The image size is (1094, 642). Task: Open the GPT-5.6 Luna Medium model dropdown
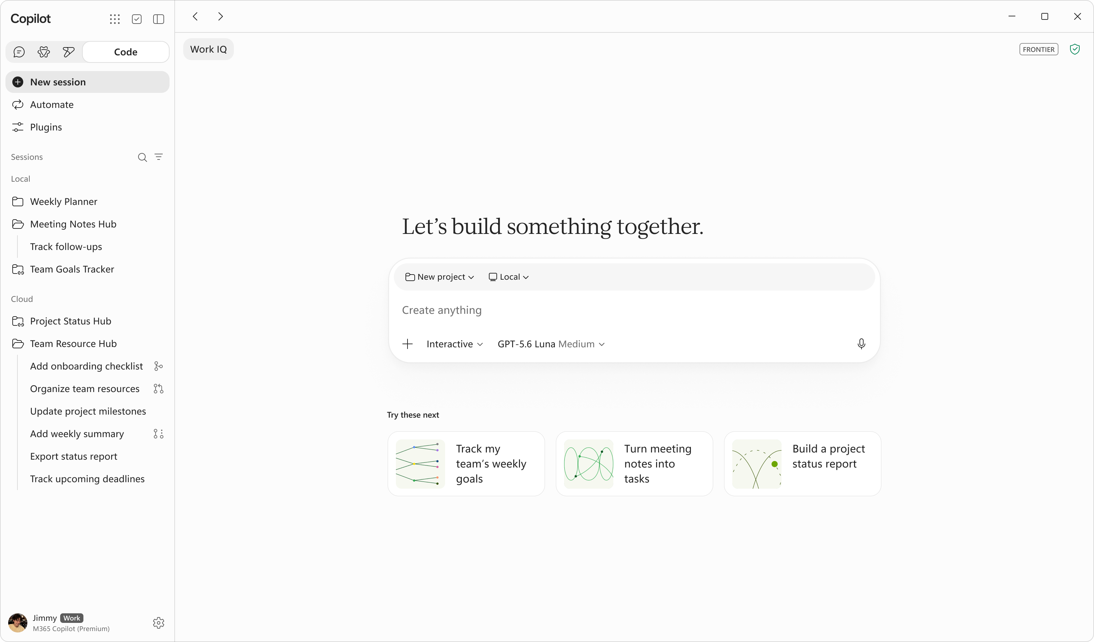551,345
